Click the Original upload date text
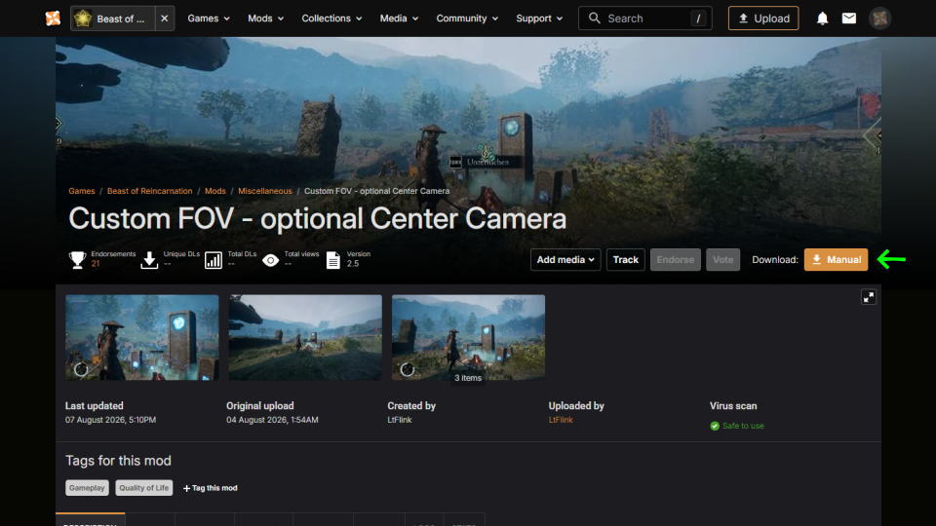Image resolution: width=936 pixels, height=526 pixels. (x=272, y=420)
